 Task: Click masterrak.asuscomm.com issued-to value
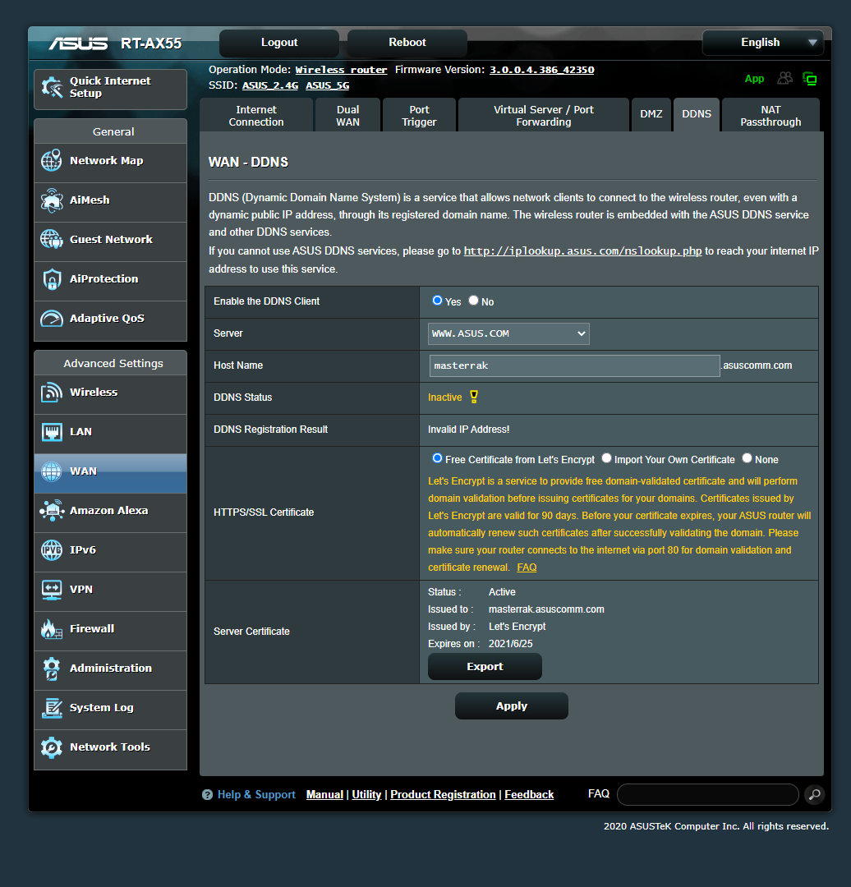[546, 609]
